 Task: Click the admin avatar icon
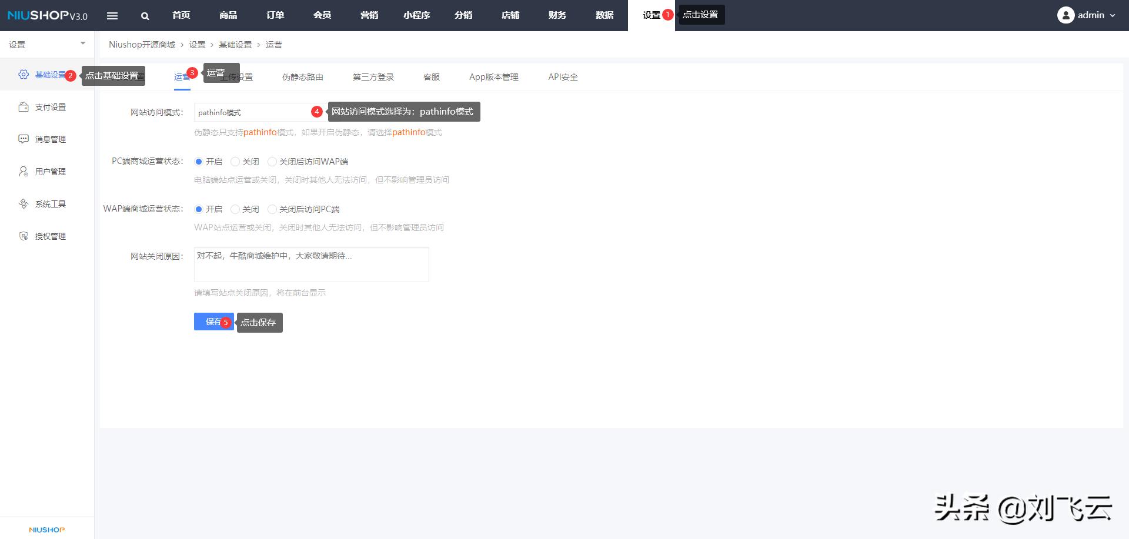[x=1065, y=15]
